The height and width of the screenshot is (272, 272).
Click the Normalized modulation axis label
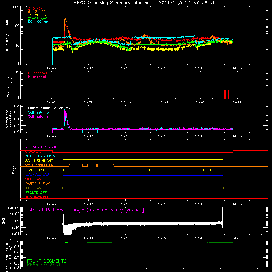coord(9,119)
